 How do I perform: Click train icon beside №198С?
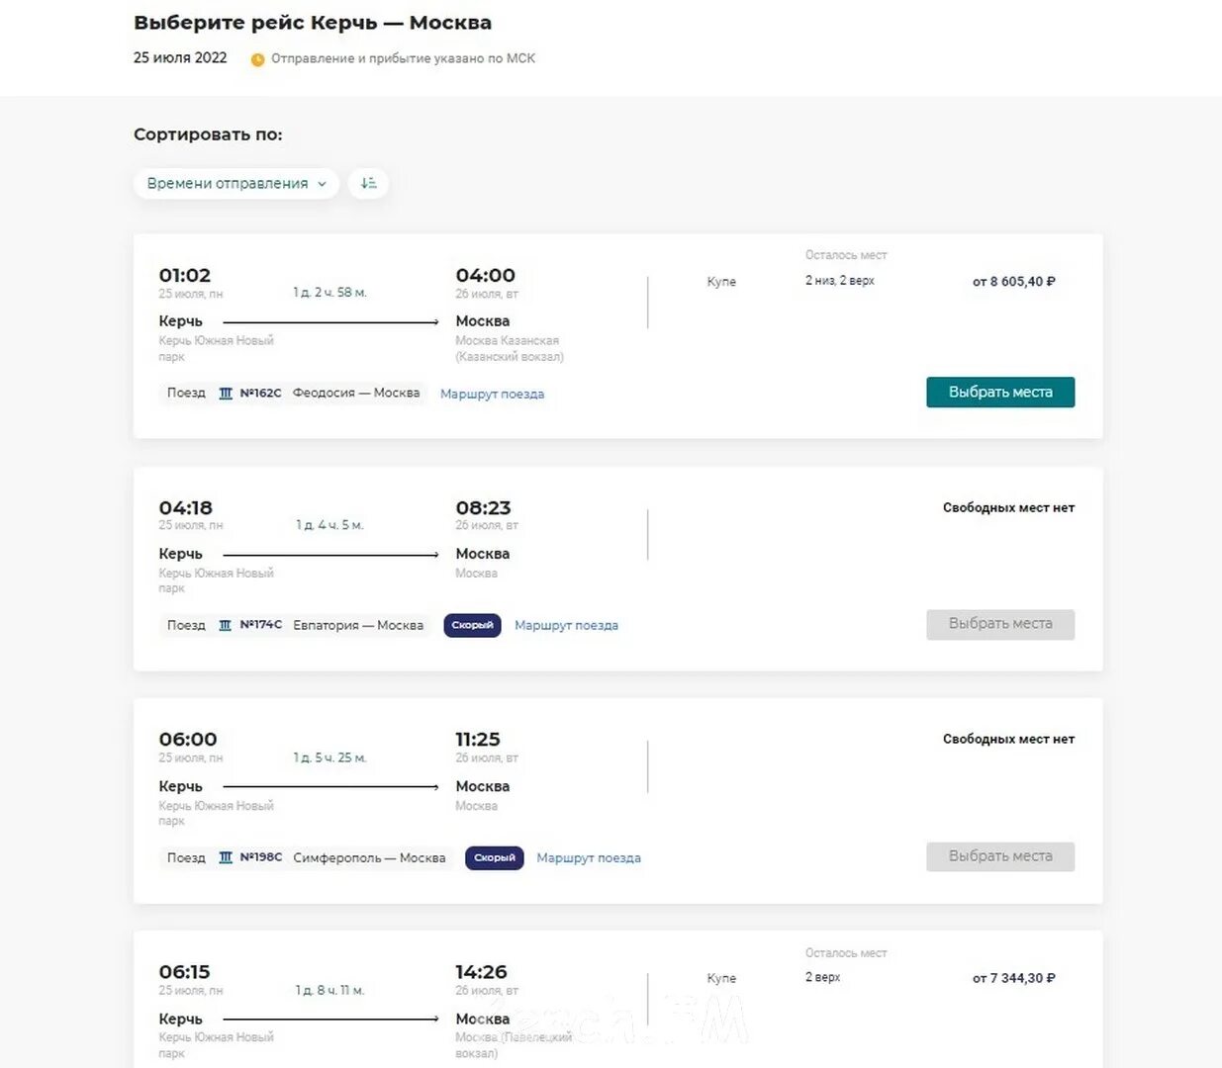[x=226, y=857]
